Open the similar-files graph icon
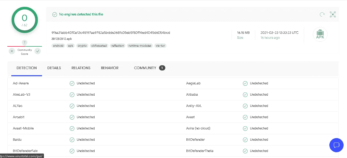 click(x=333, y=14)
